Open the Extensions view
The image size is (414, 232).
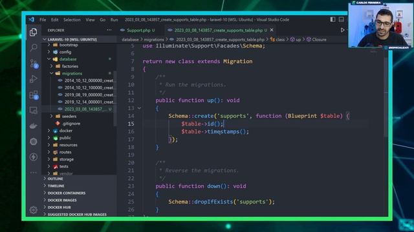point(34,95)
